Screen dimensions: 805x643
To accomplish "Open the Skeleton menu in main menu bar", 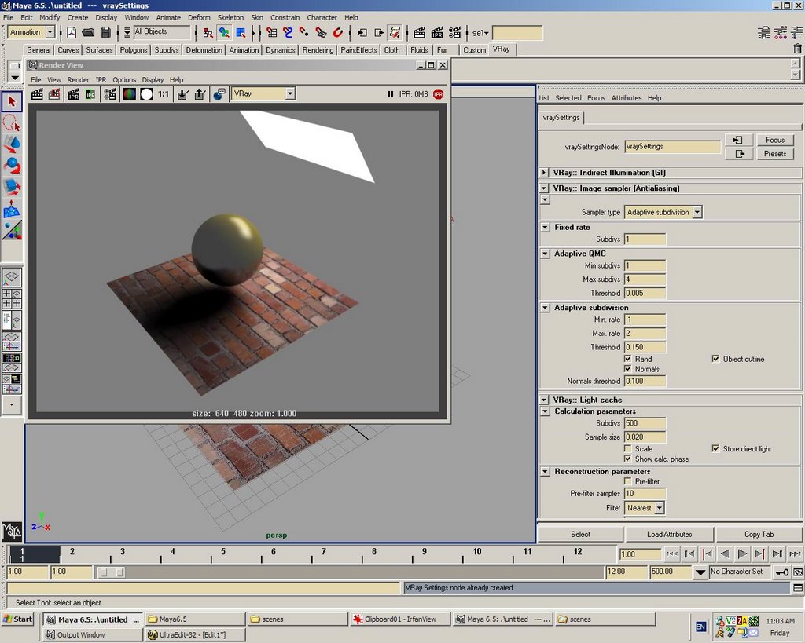I will point(230,17).
